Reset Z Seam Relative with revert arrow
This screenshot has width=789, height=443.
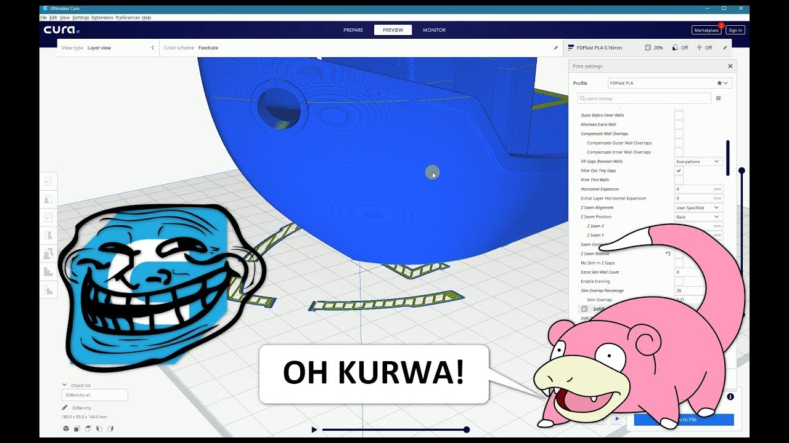(668, 253)
